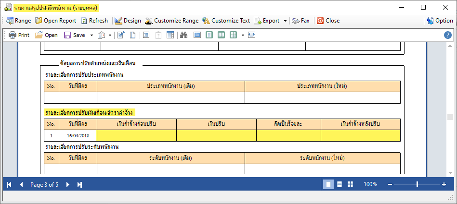
Task: Expand the multiple pages dropdown arrow
Action: coord(243,36)
